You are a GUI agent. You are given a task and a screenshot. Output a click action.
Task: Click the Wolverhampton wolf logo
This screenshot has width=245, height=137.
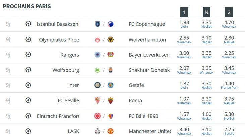pos(111,40)
